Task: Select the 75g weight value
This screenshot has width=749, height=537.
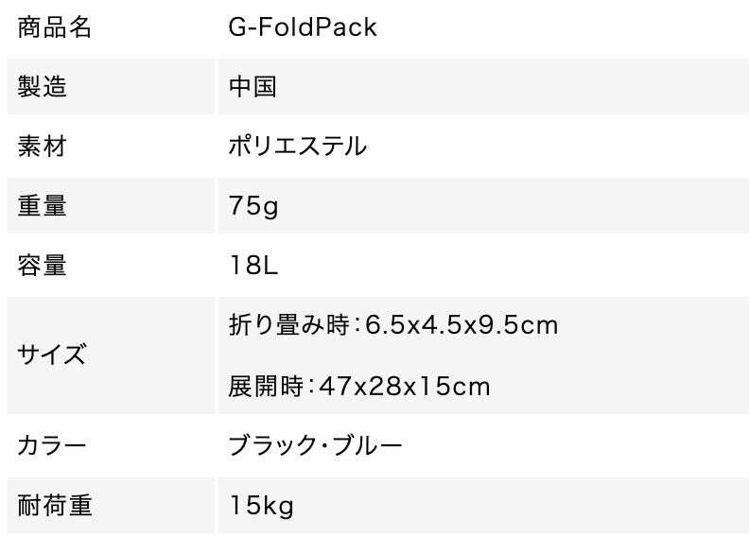Action: pos(253,206)
